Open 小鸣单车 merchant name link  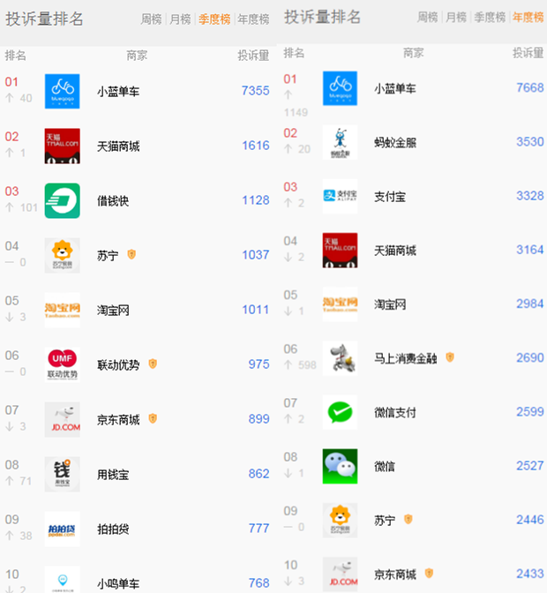[x=118, y=583]
